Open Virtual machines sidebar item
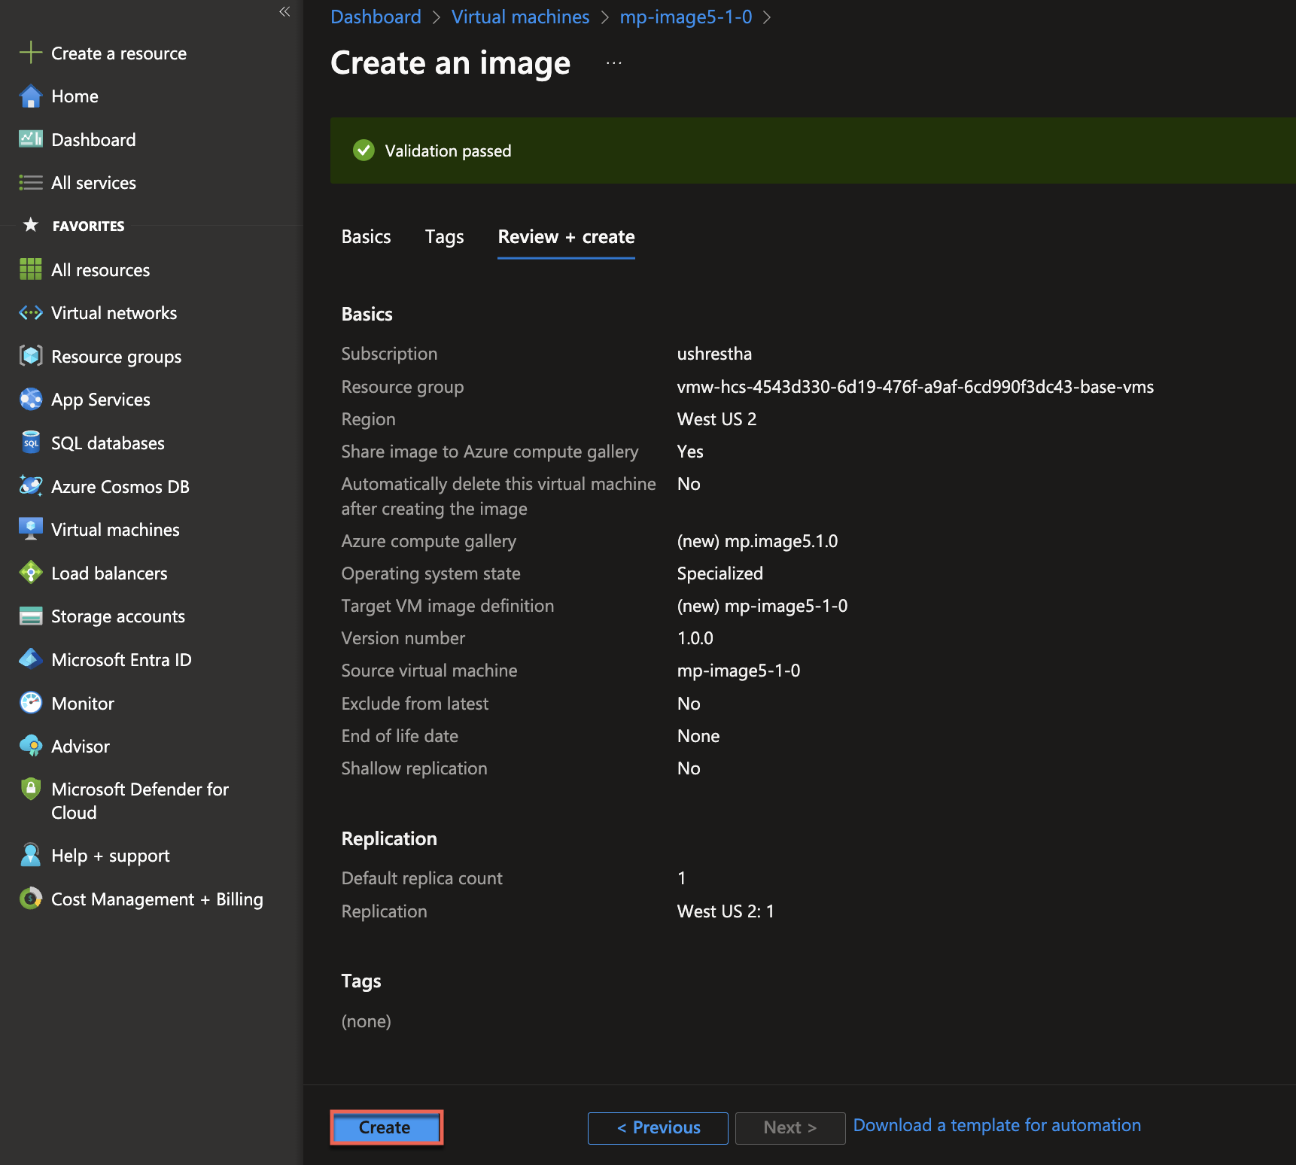1296x1165 pixels. pos(116,530)
